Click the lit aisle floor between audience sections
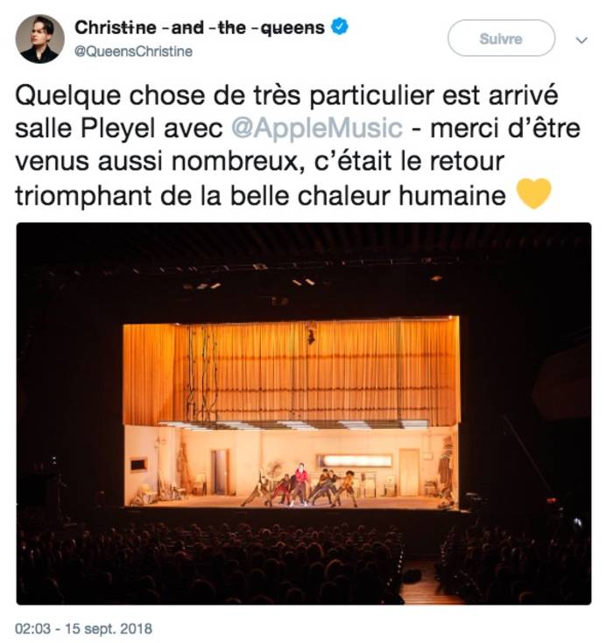Image resolution: width=613 pixels, height=643 pixels. tap(427, 584)
